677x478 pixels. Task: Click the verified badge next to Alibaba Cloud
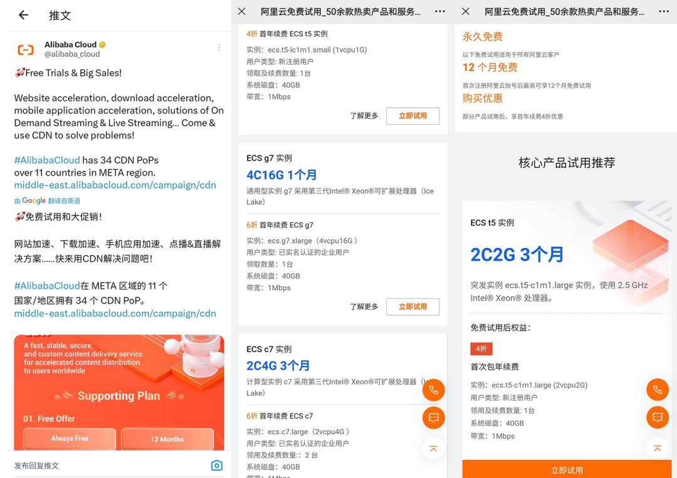pos(102,44)
